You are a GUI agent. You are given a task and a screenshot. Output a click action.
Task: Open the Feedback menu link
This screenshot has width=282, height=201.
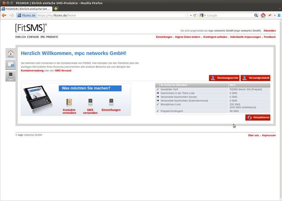(270, 37)
